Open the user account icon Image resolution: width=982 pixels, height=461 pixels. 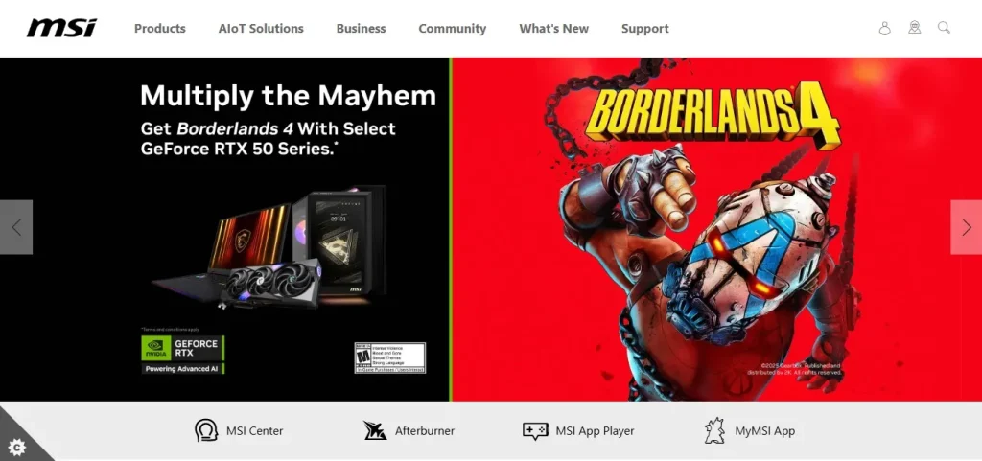(x=884, y=28)
